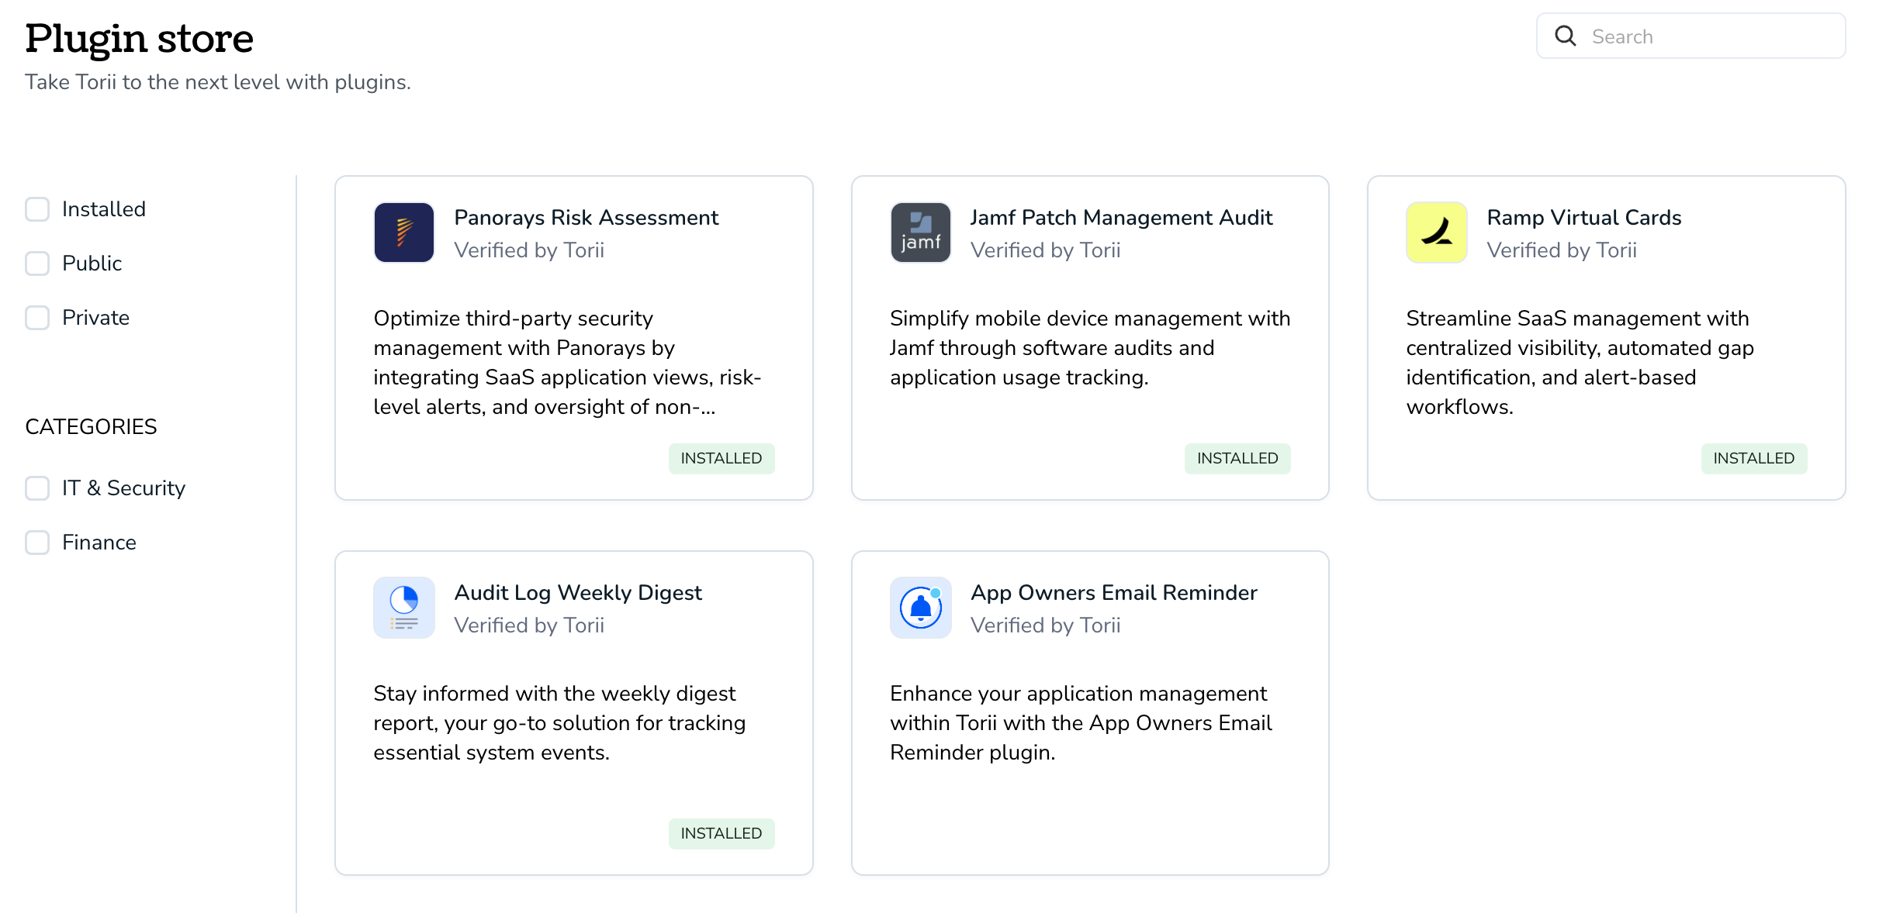Viewport: 1893px width, 913px height.
Task: Click the 'IT & Security' category label
Action: [123, 488]
